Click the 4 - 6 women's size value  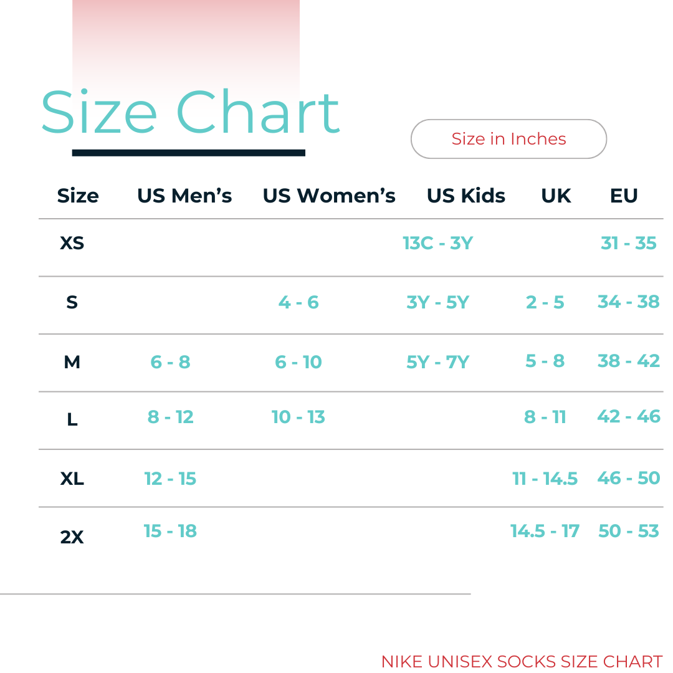tap(298, 302)
